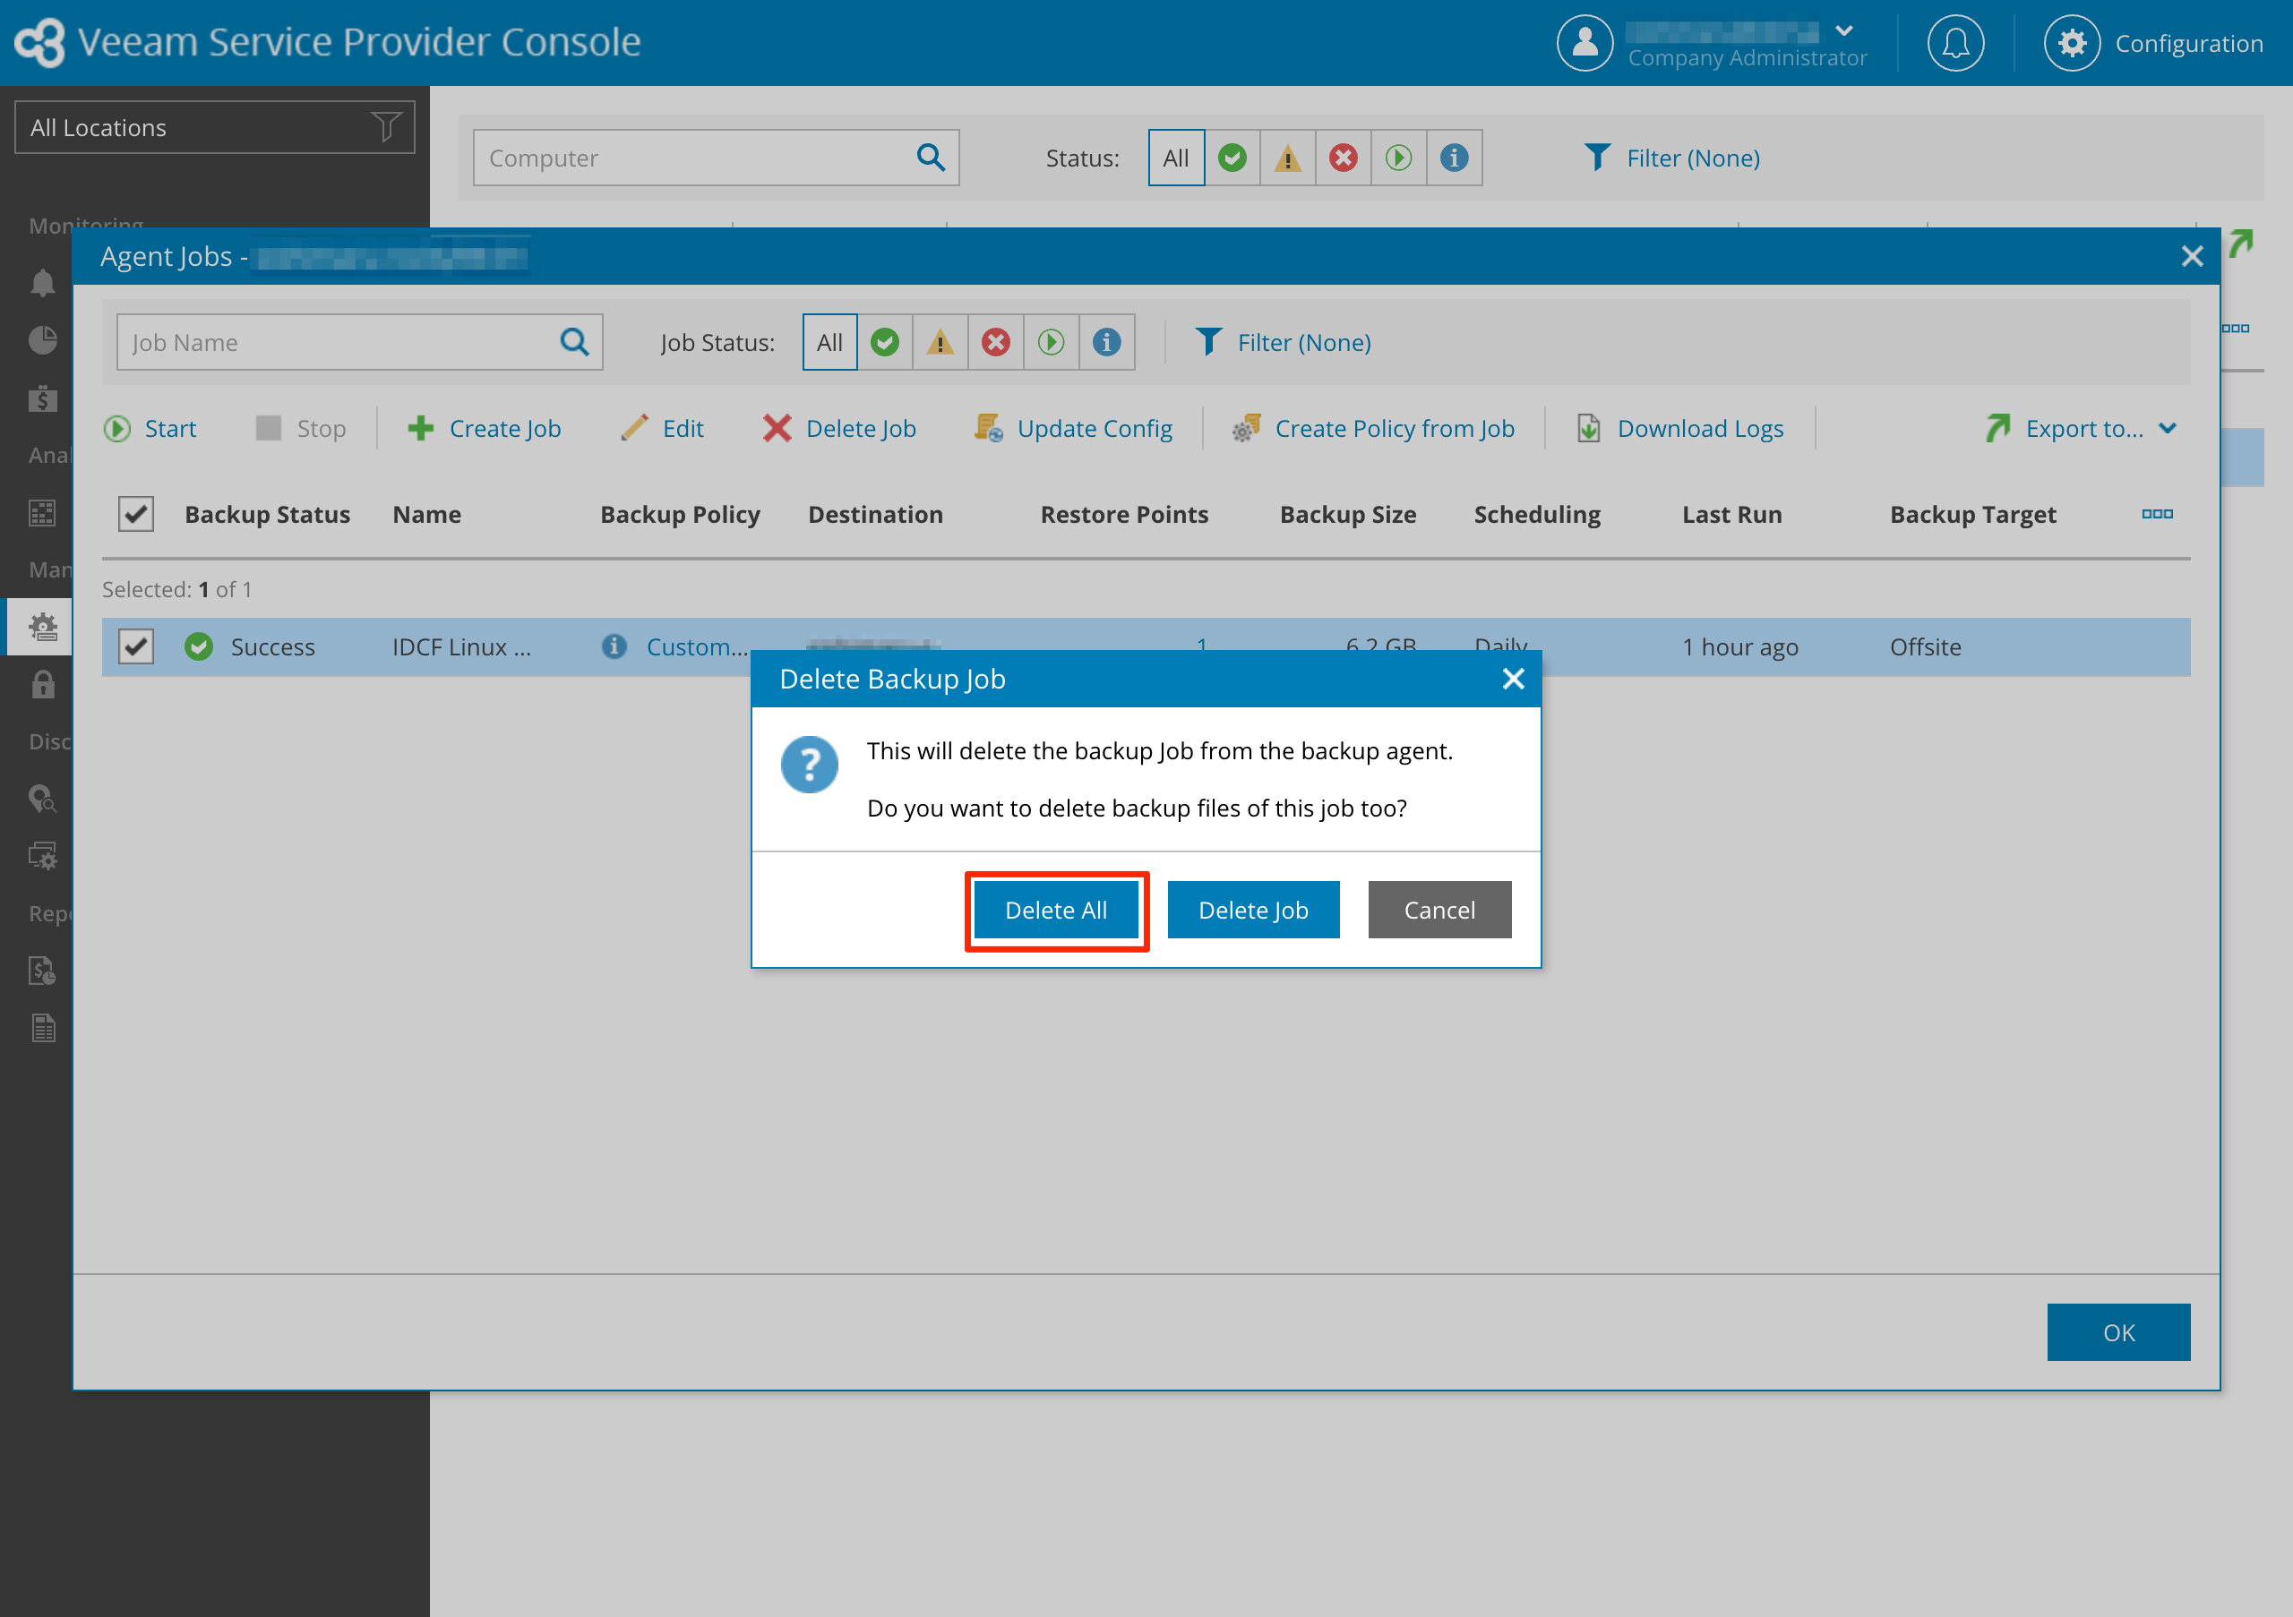Open the notifications bell icon
Image resolution: width=2293 pixels, height=1617 pixels.
click(x=1954, y=43)
